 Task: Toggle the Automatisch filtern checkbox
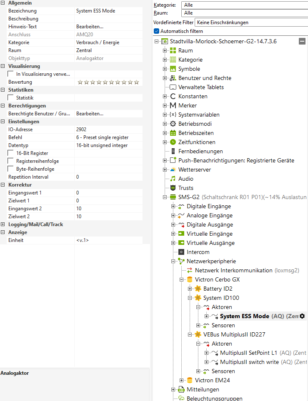pyautogui.click(x=156, y=31)
